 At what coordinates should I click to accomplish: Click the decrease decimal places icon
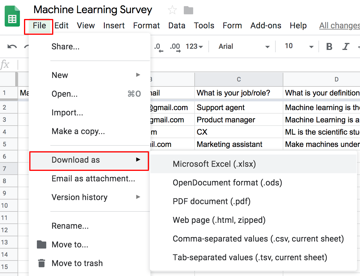[158, 47]
